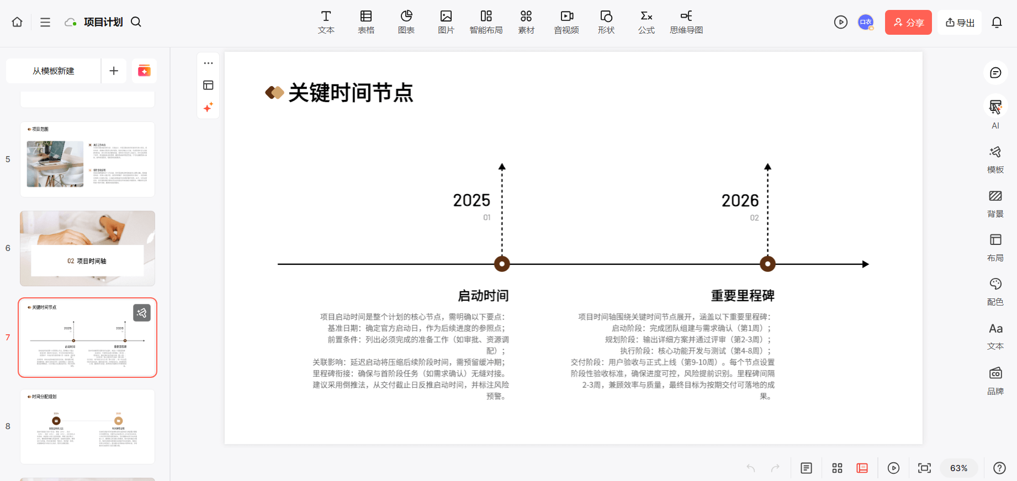
Task: Click the 2026 timeline marker dot
Action: point(767,264)
